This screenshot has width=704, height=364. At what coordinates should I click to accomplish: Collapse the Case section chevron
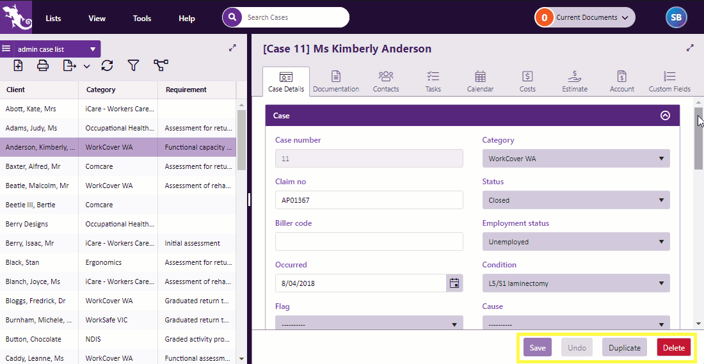665,116
